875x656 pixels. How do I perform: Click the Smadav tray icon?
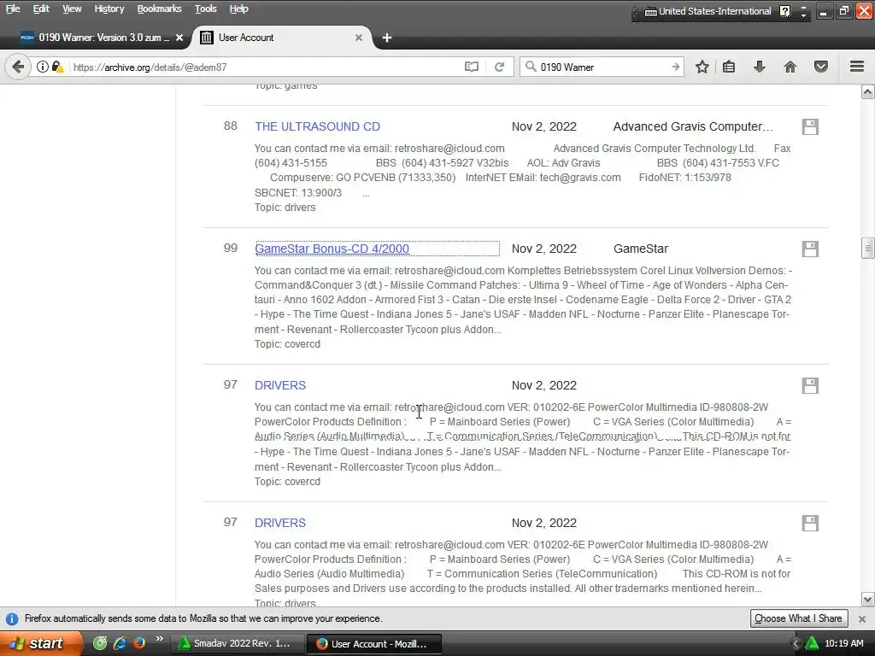(x=812, y=643)
